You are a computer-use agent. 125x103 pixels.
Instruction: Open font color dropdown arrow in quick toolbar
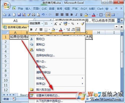[97, 15]
